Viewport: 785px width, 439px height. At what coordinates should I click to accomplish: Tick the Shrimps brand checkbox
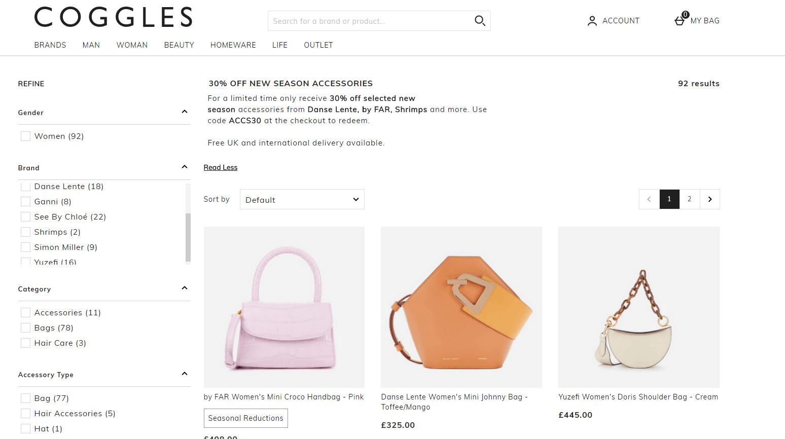point(25,232)
